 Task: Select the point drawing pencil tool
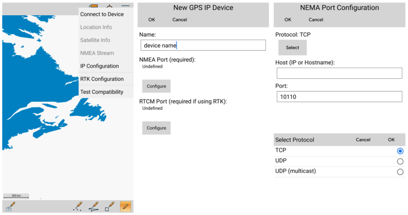[78, 206]
